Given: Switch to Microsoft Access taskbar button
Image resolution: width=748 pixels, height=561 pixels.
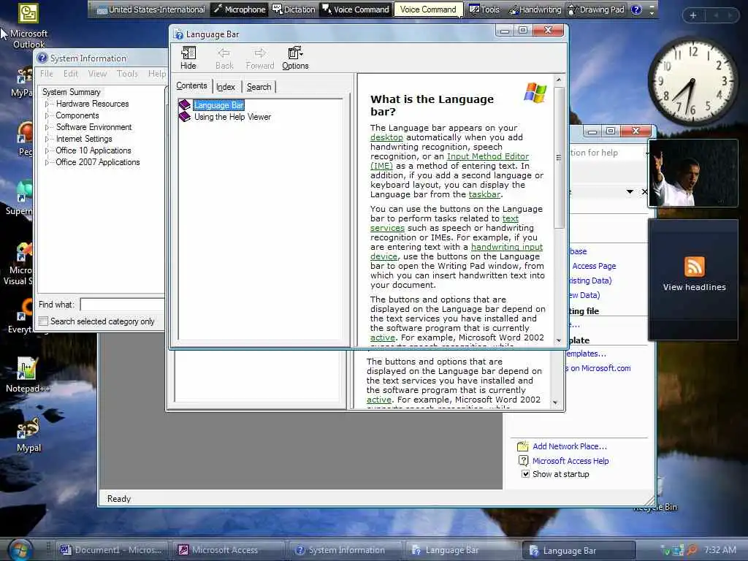Looking at the screenshot, I should point(228,550).
